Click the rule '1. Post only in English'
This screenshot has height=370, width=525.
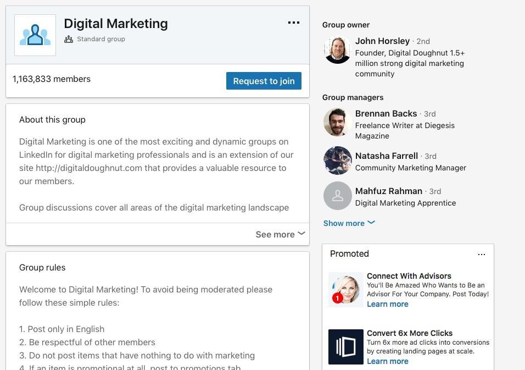pyautogui.click(x=62, y=329)
